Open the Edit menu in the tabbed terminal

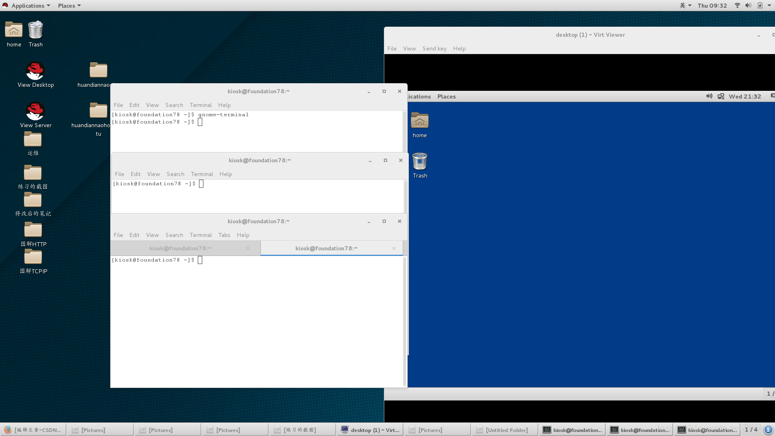click(x=134, y=235)
